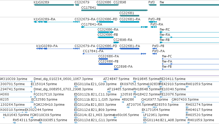
Task: Click EST RE42910.5prime
Action: tap(172, 84)
